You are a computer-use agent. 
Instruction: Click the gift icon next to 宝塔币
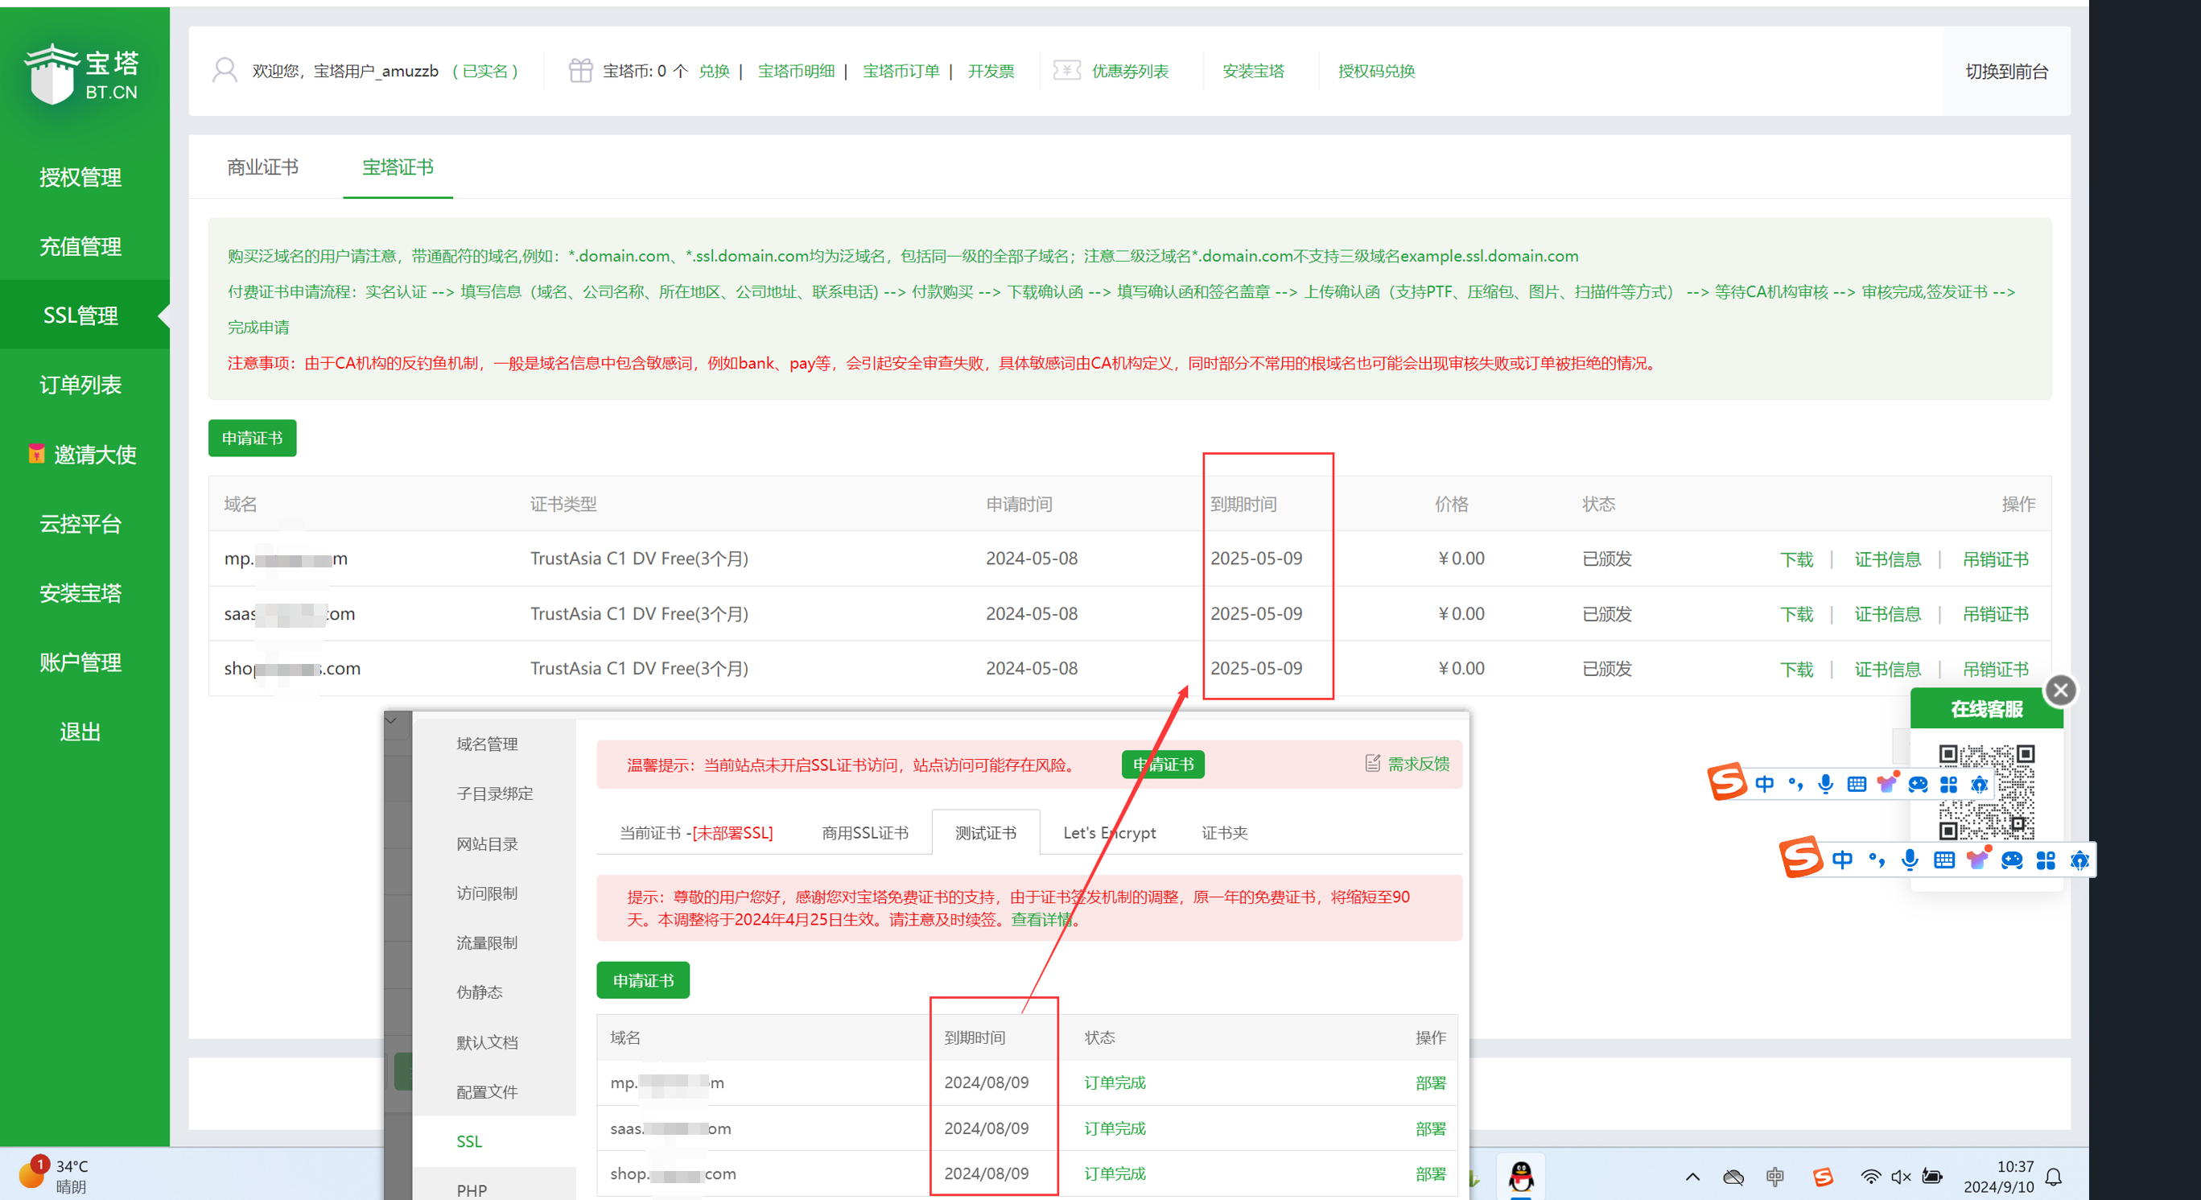click(x=580, y=70)
